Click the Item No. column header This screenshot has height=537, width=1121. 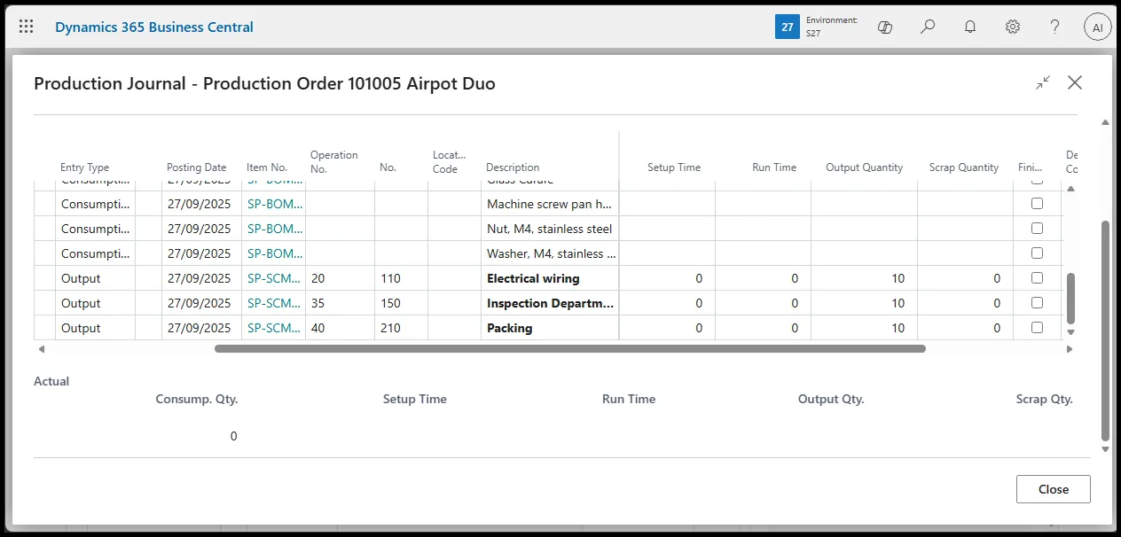pos(267,167)
